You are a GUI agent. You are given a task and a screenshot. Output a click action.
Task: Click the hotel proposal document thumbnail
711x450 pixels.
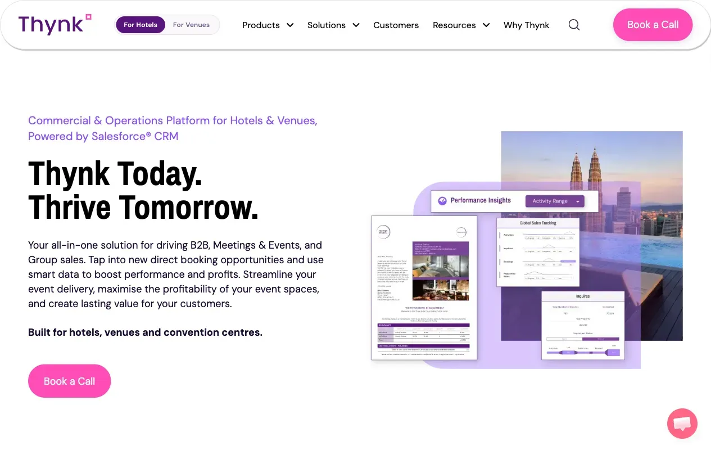click(424, 288)
